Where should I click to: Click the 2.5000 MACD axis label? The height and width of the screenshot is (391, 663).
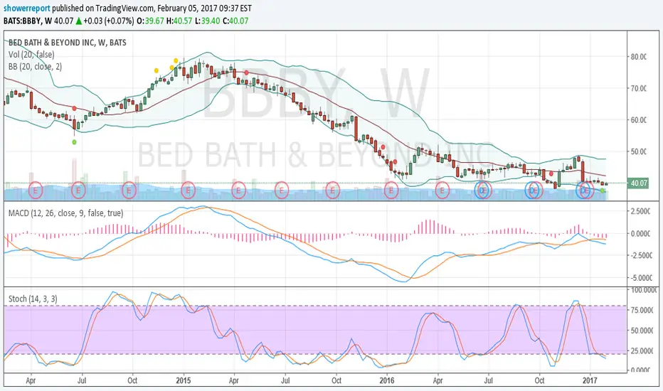tap(640, 211)
